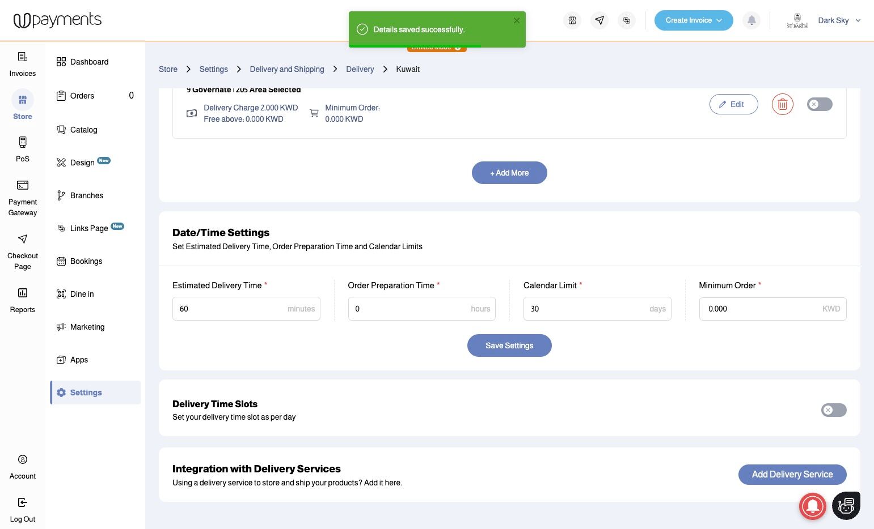
Task: Select the Settings menu item
Action: point(95,393)
